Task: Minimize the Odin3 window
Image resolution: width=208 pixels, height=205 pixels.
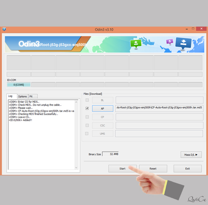Action: point(187,29)
